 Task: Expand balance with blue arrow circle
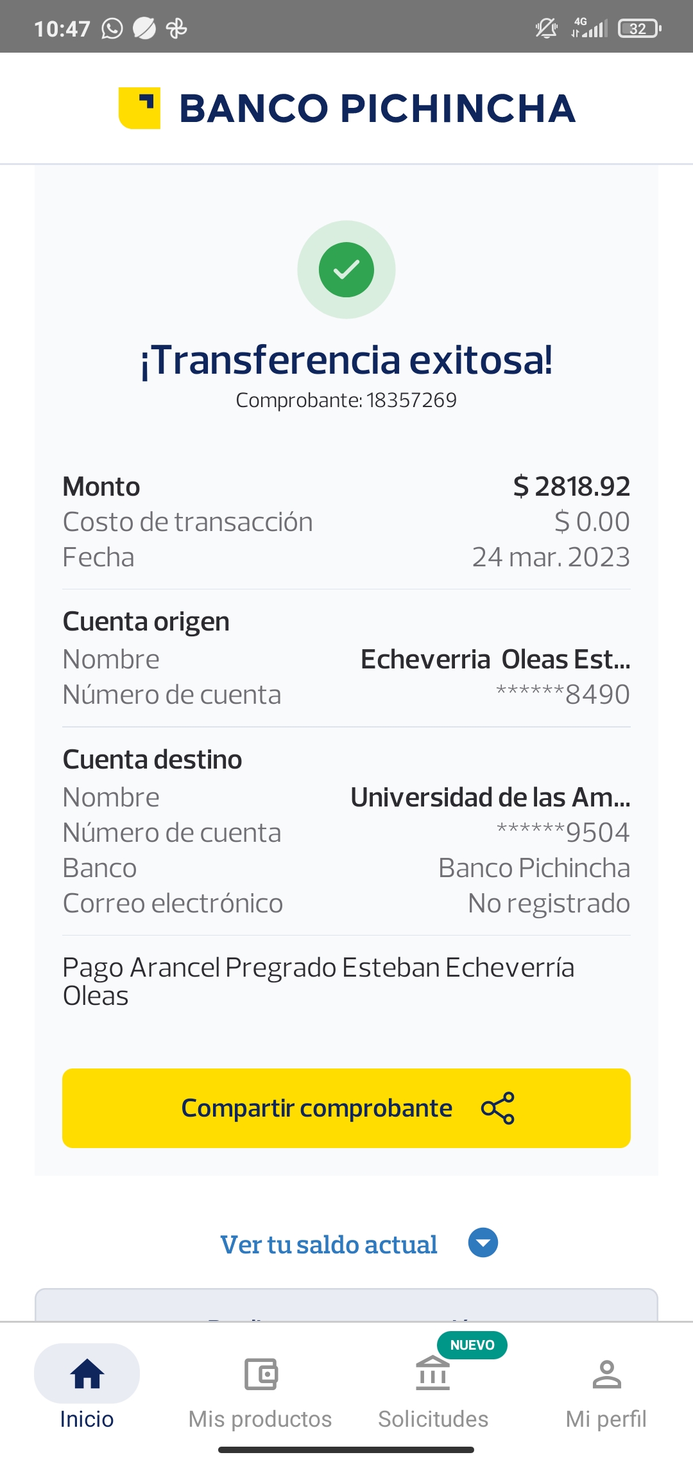(x=483, y=1242)
